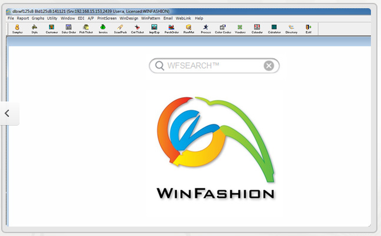Open the Samples toolbar icon

click(17, 29)
